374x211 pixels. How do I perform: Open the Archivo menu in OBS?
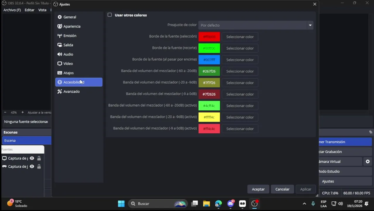[x=12, y=10]
